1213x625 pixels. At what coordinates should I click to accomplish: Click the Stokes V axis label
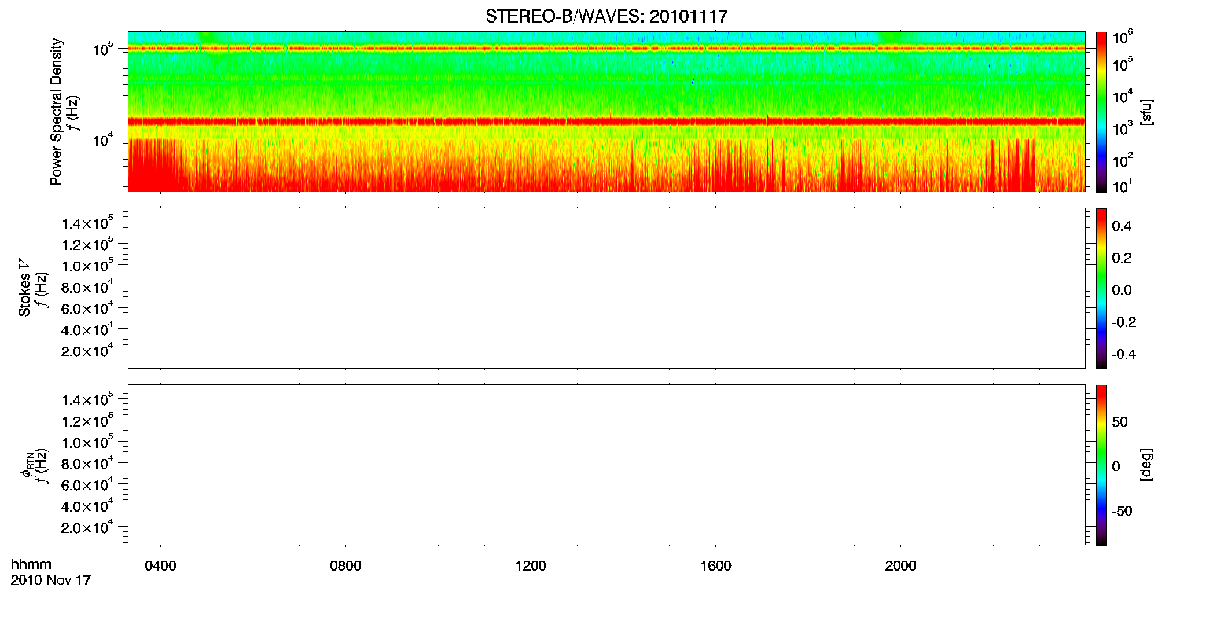pos(24,288)
